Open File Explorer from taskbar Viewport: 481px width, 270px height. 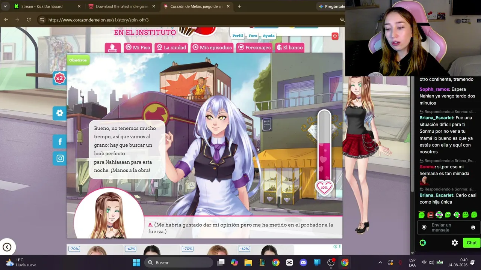[248, 262]
